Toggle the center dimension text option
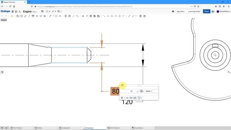 [127, 98]
